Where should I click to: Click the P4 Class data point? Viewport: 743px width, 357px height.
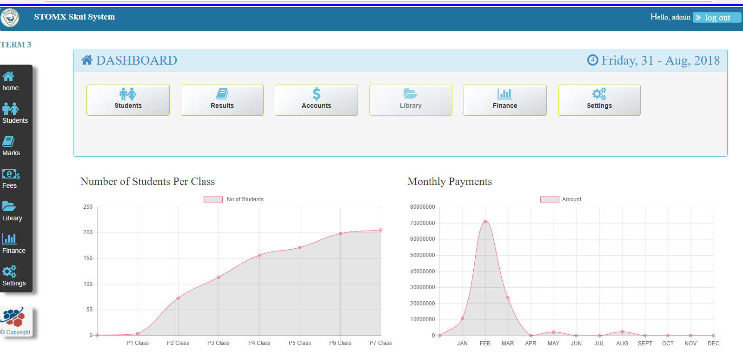pyautogui.click(x=259, y=255)
